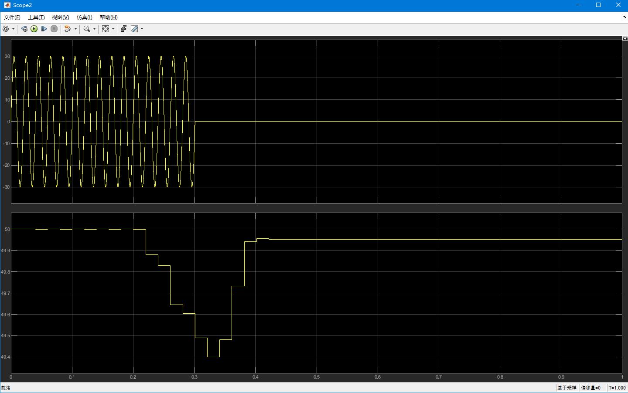The height and width of the screenshot is (393, 628).
Task: Click the stop simulation button
Action: (x=54, y=29)
